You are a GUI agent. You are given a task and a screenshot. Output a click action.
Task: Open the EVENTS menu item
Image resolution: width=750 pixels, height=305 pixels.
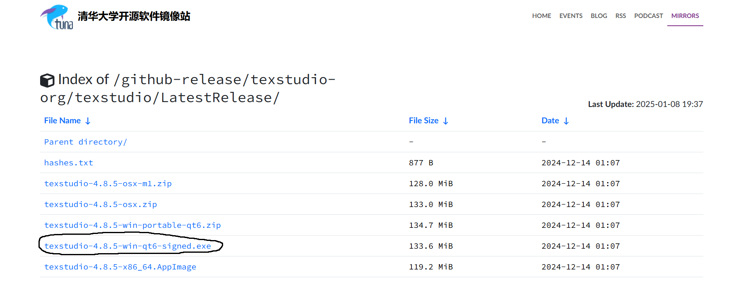pyautogui.click(x=571, y=16)
